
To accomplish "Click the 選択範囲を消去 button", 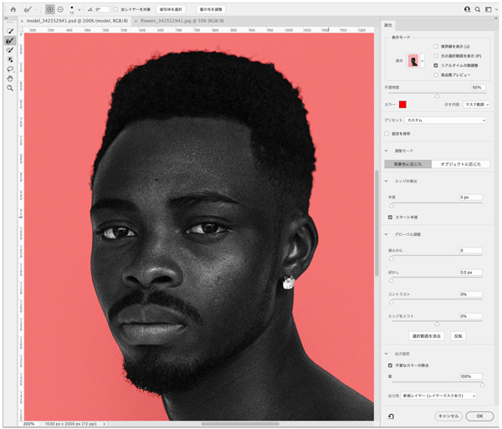I will coord(427,336).
